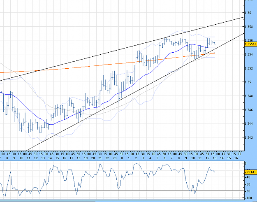This screenshot has height=202, width=257.
Task: Click the hour 17 time axis label
Action: [x=72, y=158]
